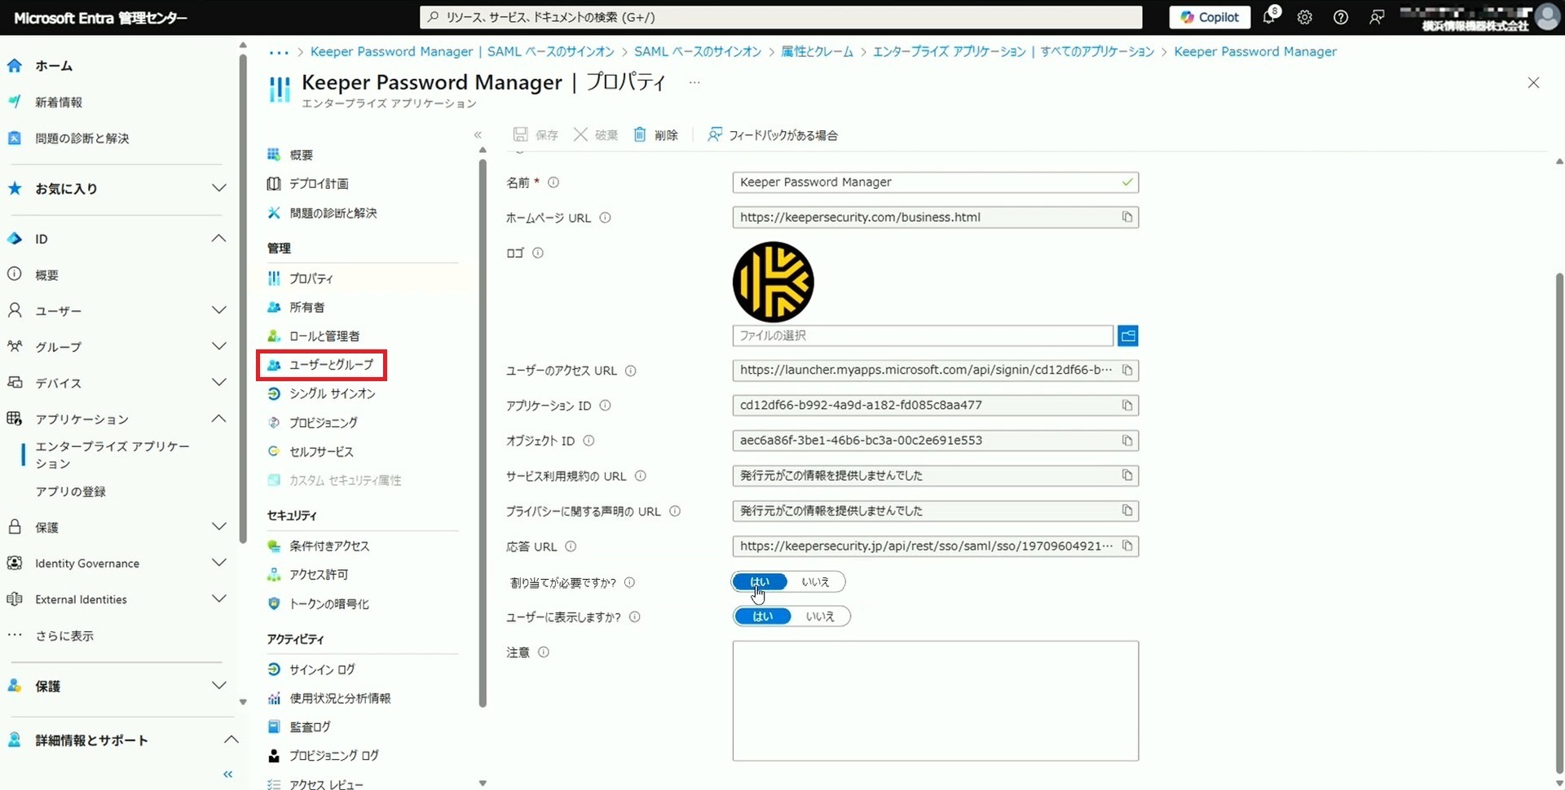Click info icon next to オブジェクト ID
Screen dimensions: 1565x790
coord(589,441)
